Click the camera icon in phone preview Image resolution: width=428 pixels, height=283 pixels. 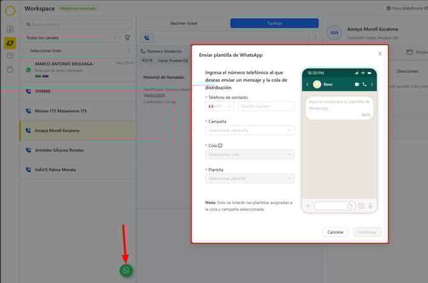[361, 206]
